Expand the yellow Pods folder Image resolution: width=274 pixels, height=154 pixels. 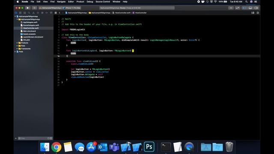[17, 46]
